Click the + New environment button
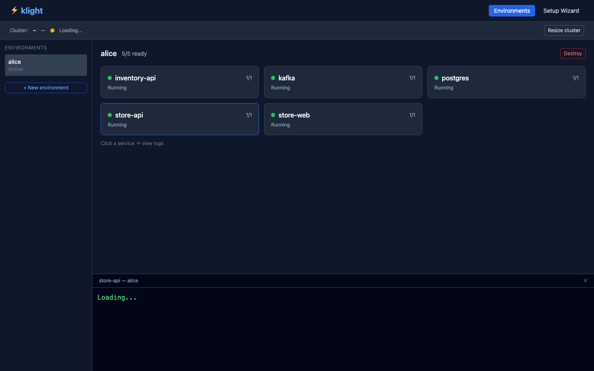594x371 pixels. coord(46,88)
